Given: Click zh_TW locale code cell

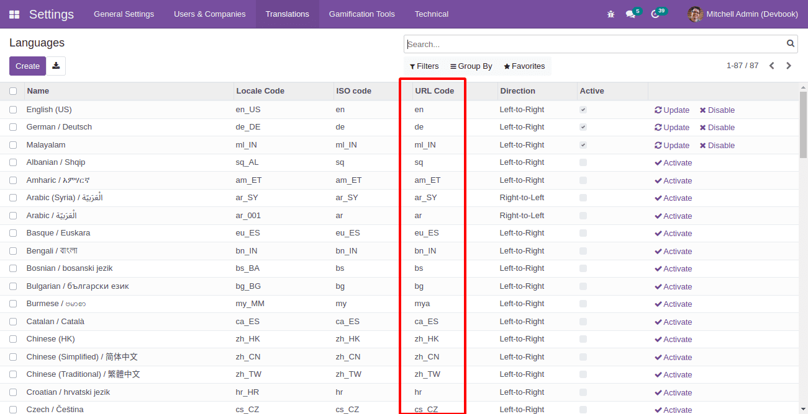Looking at the screenshot, I should point(248,374).
